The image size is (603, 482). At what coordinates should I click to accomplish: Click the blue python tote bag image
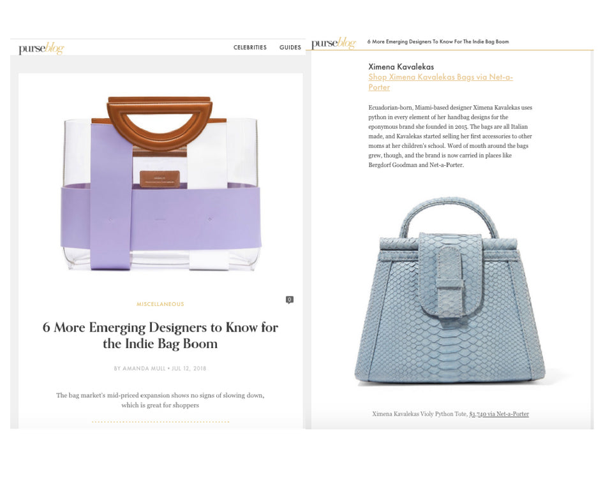pos(450,292)
